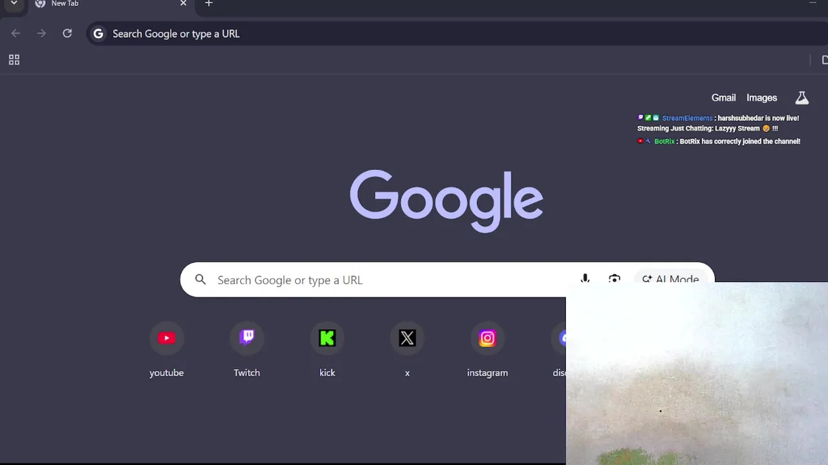828x465 pixels.
Task: Open the Gmail link
Action: pyautogui.click(x=724, y=98)
